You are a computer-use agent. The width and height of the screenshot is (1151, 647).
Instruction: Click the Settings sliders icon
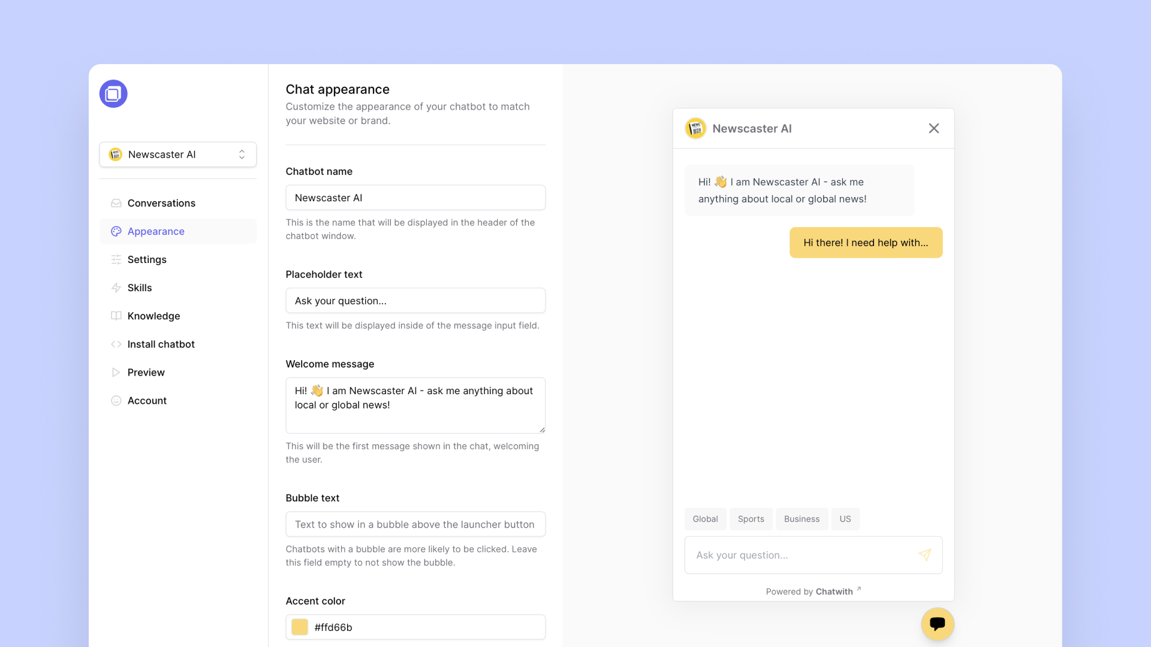[x=116, y=259]
